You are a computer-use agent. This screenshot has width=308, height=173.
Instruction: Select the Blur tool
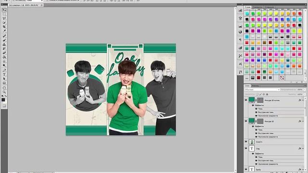click(4, 61)
